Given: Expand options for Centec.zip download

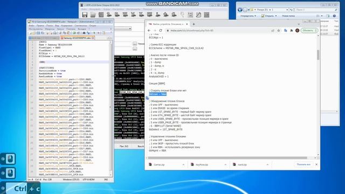Looking at the screenshot, I should (183, 164).
